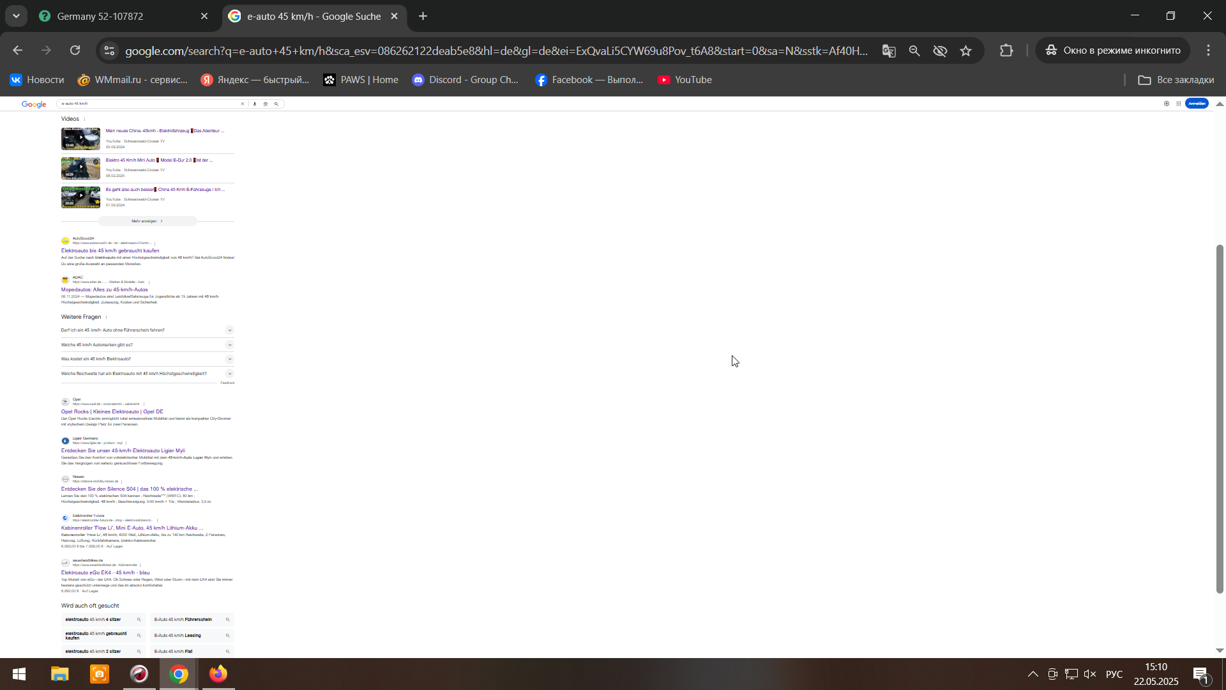Open the Google apps grid icon
Image resolution: width=1226 pixels, height=690 pixels.
coord(1179,103)
